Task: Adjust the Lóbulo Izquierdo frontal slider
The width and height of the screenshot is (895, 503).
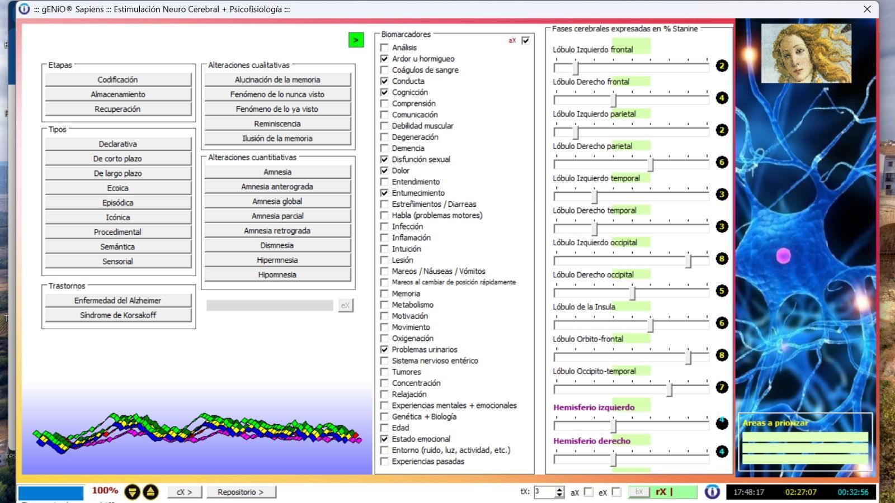Action: tap(632, 68)
